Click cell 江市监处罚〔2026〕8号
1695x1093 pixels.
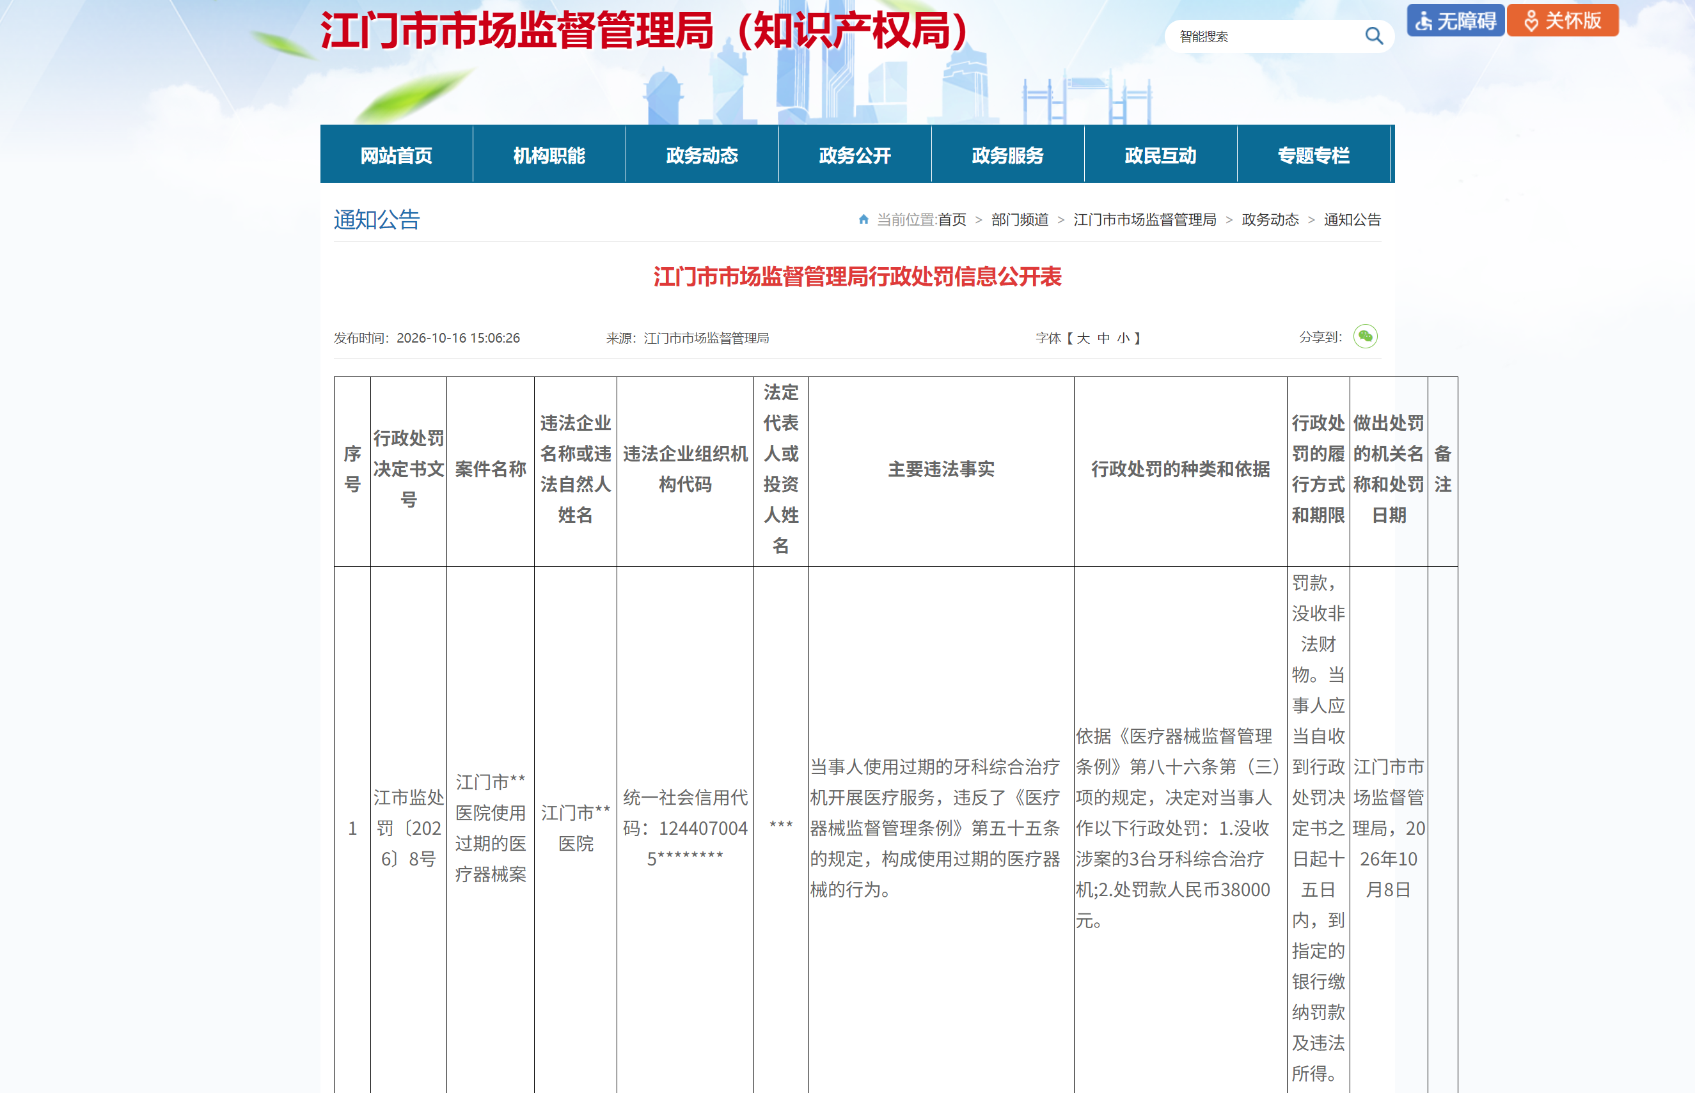(408, 828)
